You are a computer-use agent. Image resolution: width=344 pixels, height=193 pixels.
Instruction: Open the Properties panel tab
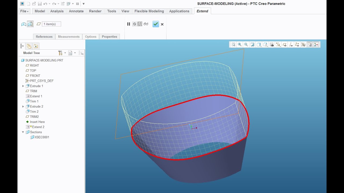(109, 37)
